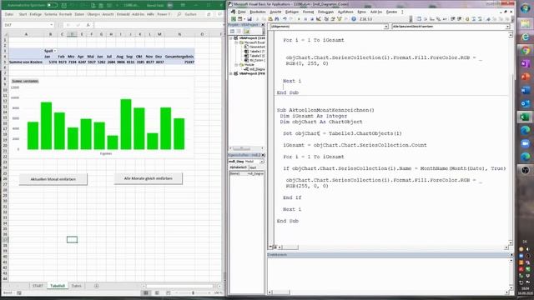Click Toggle Folders icon in Projekt pane
This screenshot has height=300, width=534.
[x=246, y=32]
